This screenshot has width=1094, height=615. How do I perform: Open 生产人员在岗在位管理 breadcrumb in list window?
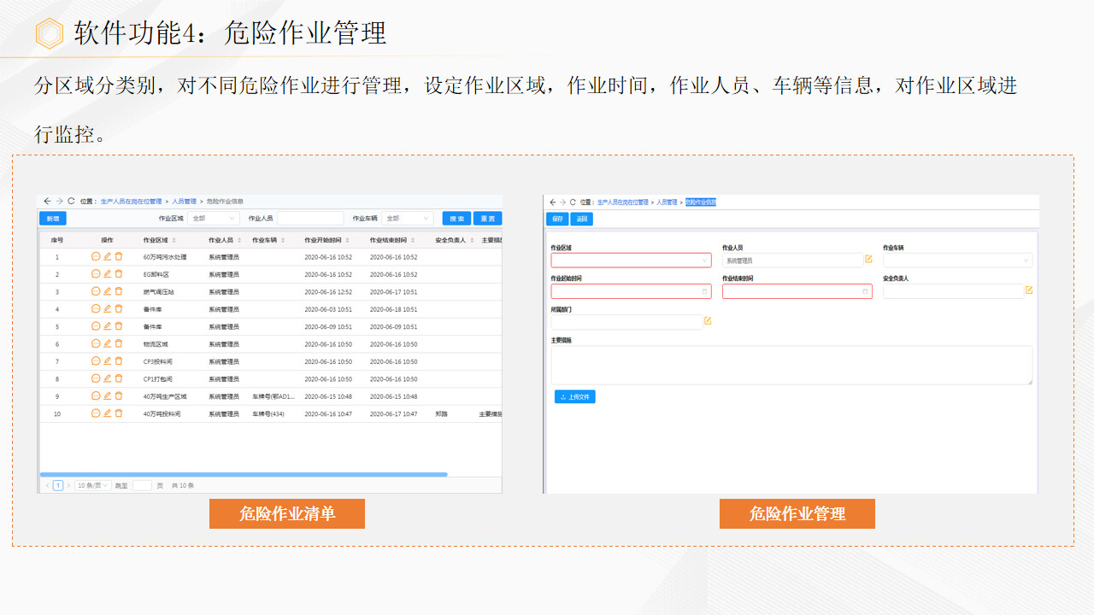pyautogui.click(x=131, y=202)
